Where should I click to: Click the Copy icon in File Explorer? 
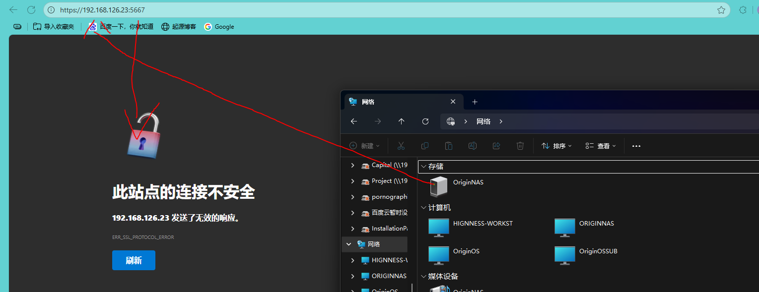pyautogui.click(x=424, y=145)
